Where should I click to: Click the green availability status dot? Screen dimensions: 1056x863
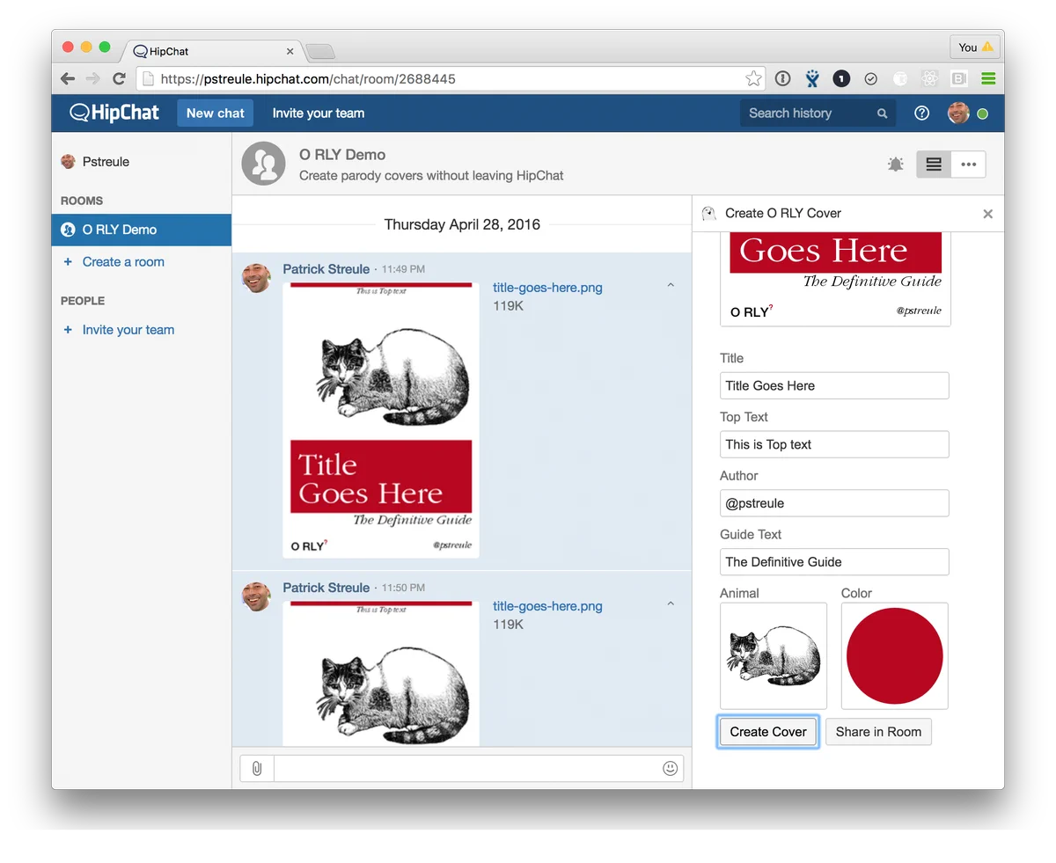point(982,113)
